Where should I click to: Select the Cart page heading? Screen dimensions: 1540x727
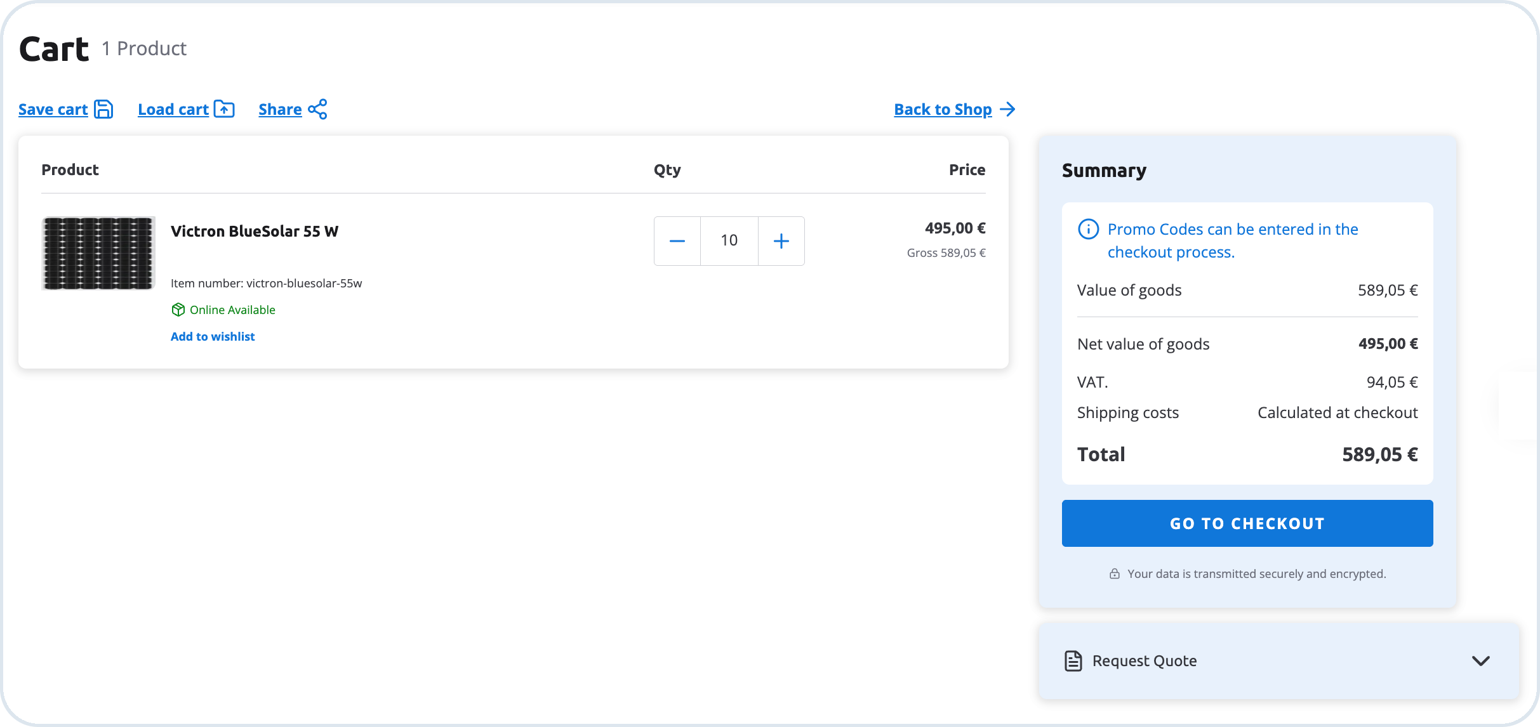(x=54, y=49)
